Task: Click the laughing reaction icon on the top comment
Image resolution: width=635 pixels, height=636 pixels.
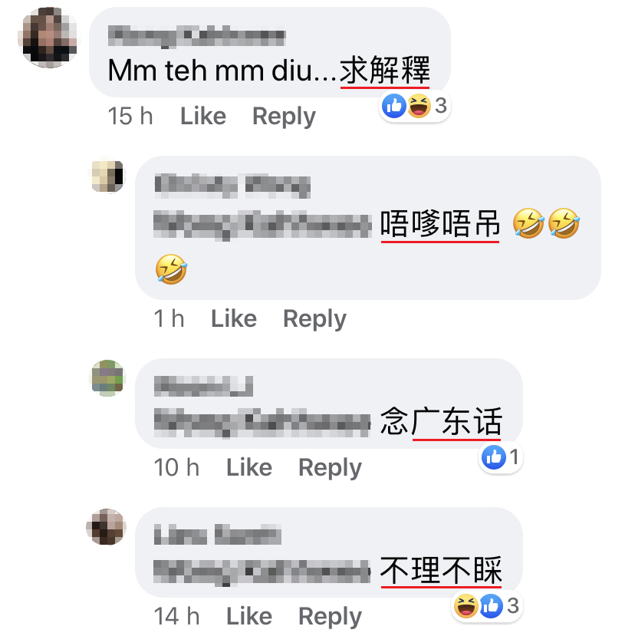Action: point(419,106)
